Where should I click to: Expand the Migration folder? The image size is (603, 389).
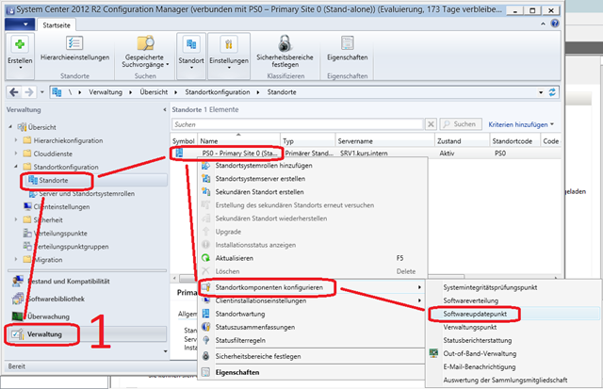16,259
